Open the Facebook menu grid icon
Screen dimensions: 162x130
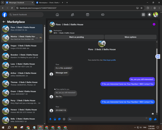click(x=143, y=15)
